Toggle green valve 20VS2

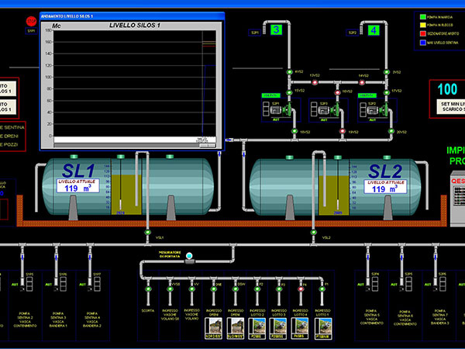(391, 132)
